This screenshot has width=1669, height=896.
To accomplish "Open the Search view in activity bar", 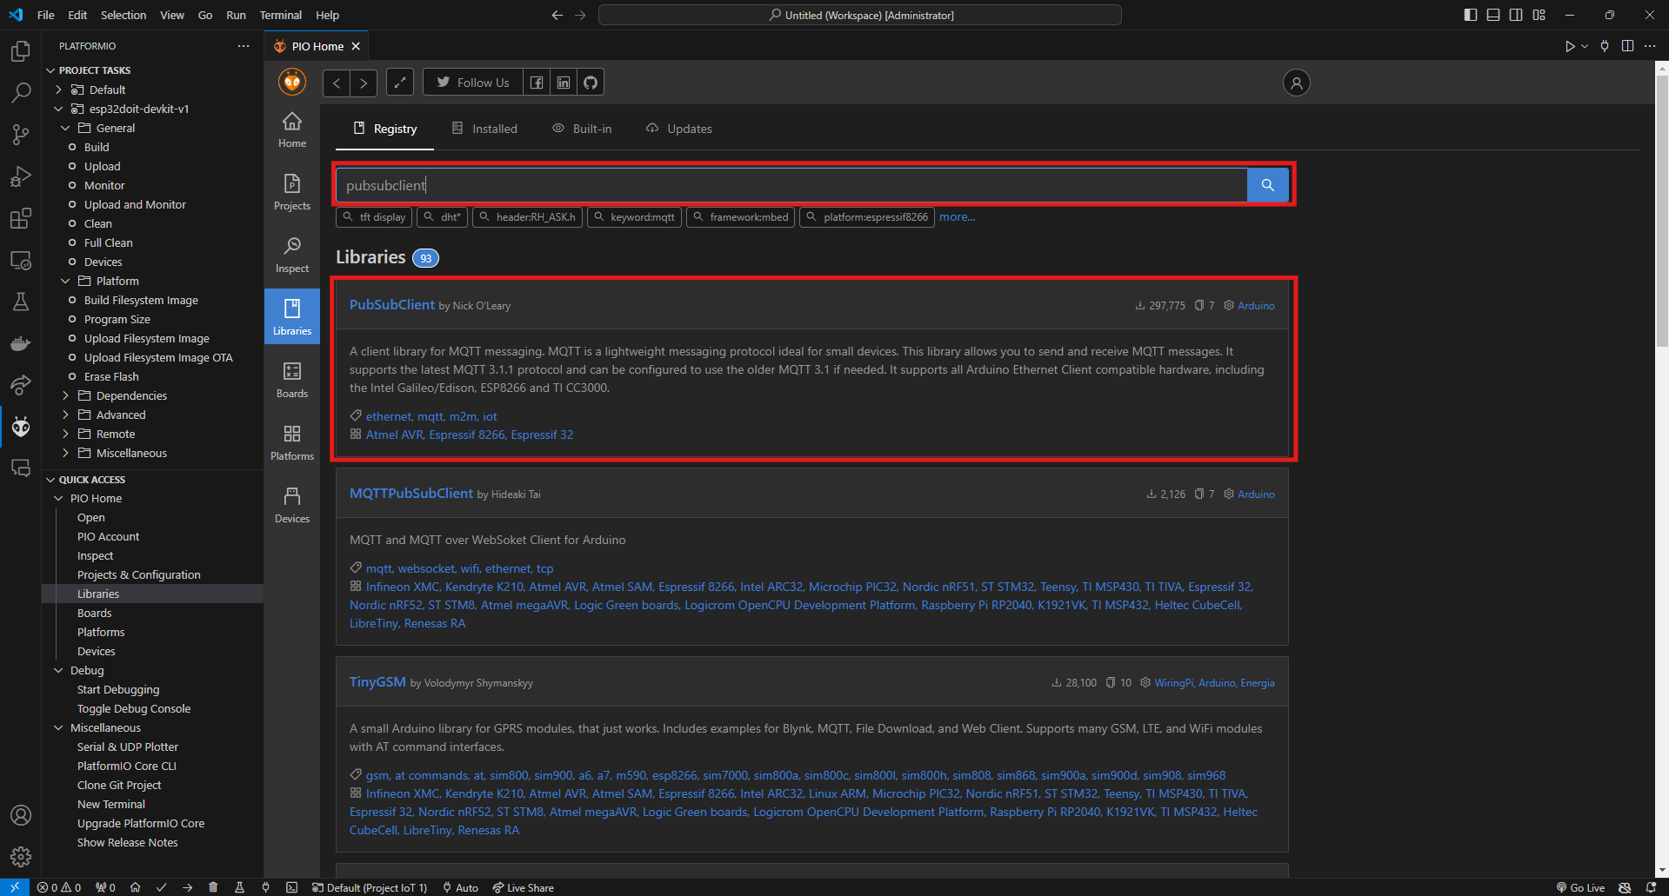I will pyautogui.click(x=21, y=93).
